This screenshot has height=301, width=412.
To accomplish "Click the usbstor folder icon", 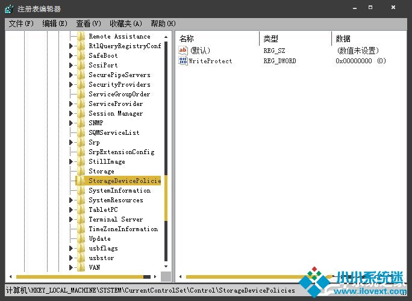I will coord(81,258).
